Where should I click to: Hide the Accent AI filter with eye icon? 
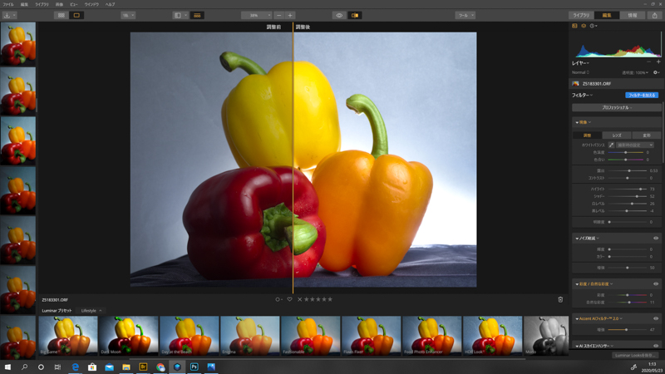pos(656,318)
